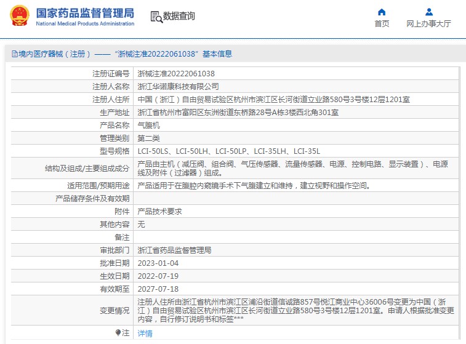Select approval date 2023-01-04
This screenshot has height=344, width=466.
[158, 263]
